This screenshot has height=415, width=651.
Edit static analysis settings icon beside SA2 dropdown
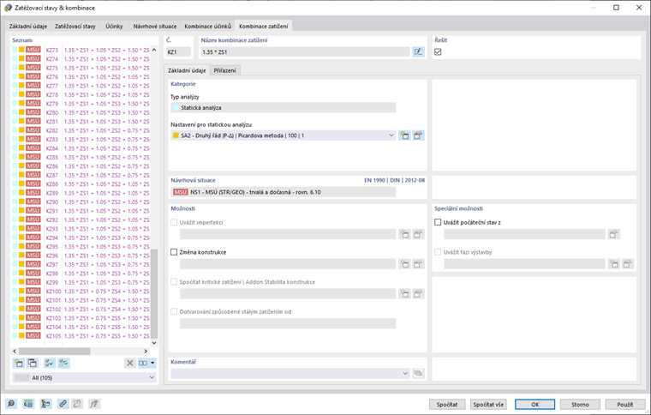418,135
